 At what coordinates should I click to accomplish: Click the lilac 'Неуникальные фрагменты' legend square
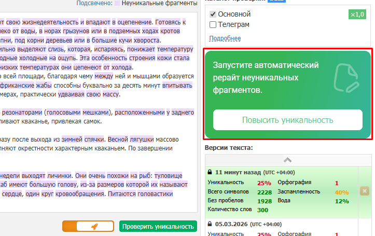117,3
